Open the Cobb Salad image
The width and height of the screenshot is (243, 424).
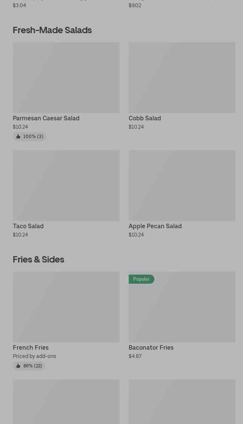pyautogui.click(x=182, y=78)
